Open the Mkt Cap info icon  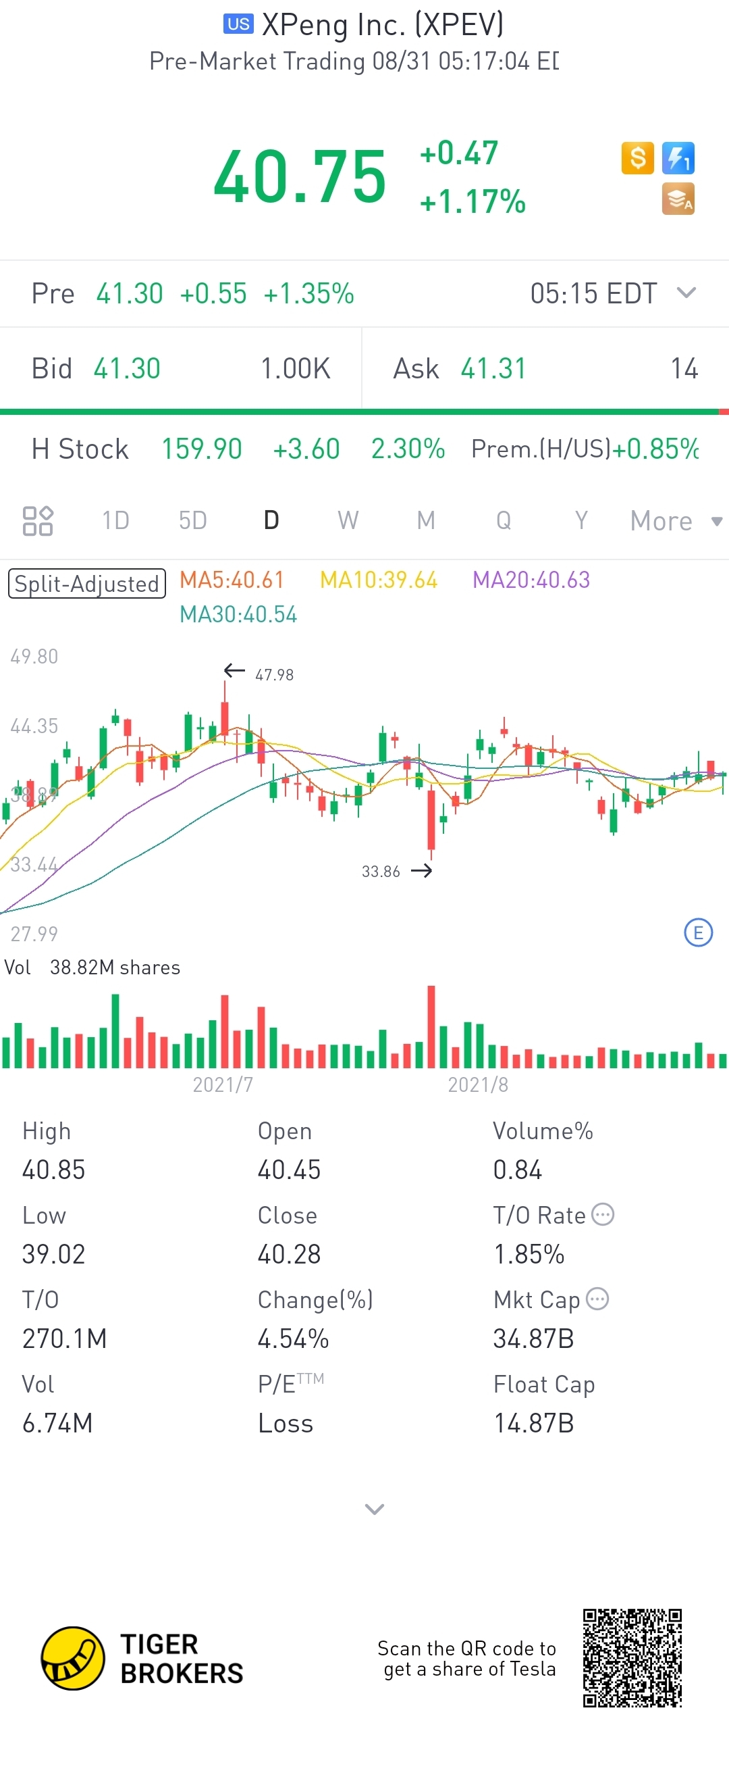(x=597, y=1299)
